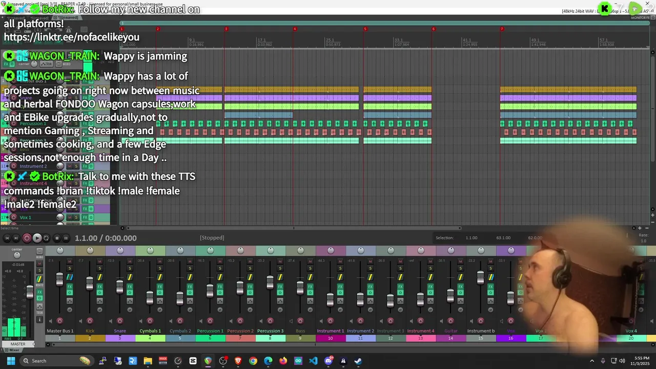Pause playback in the transport bar
Viewport: 656px width, 369px height.
click(x=66, y=238)
